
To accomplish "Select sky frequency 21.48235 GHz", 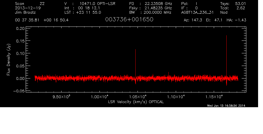I will [x=158, y=8].
